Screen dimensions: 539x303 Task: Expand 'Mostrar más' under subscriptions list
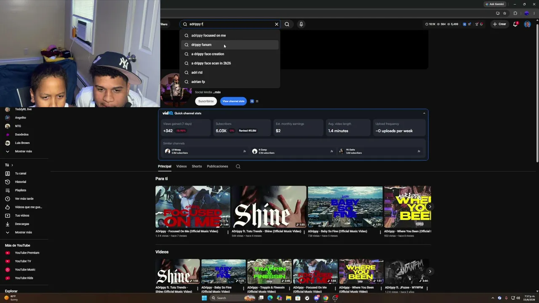pos(24,151)
